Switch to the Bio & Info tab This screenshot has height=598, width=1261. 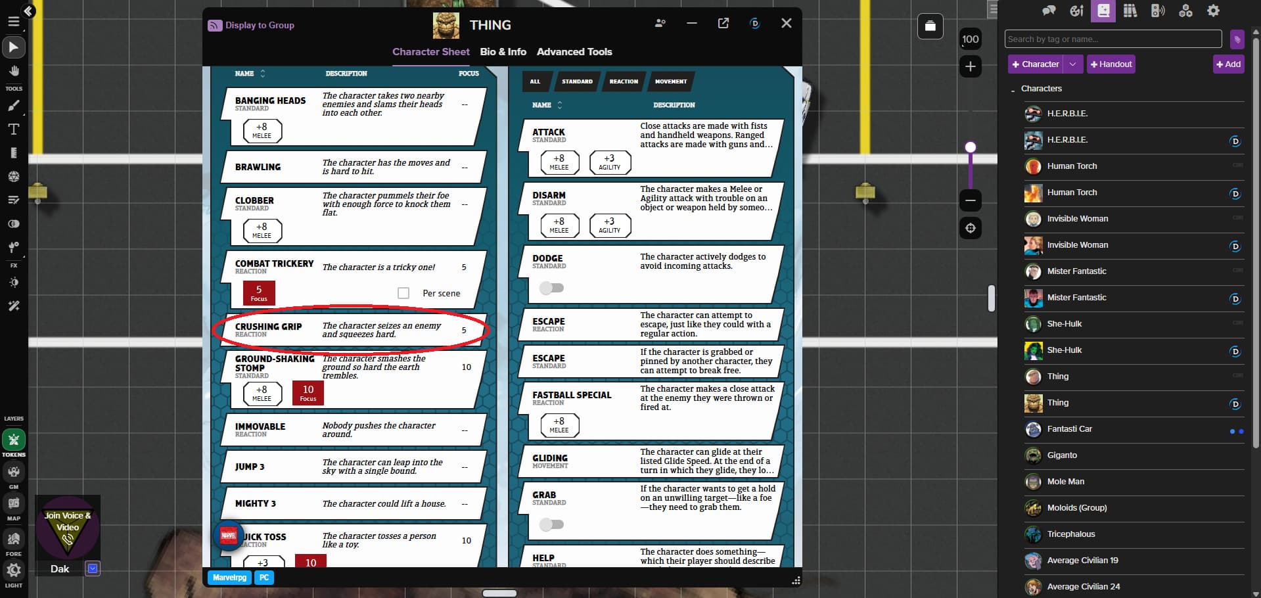click(503, 52)
